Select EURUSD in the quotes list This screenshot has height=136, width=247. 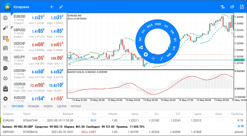point(39,19)
